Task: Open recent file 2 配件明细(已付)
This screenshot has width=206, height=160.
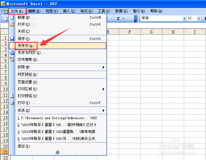Action: [58, 125]
